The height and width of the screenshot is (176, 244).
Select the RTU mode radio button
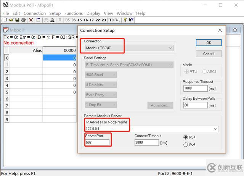click(186, 71)
